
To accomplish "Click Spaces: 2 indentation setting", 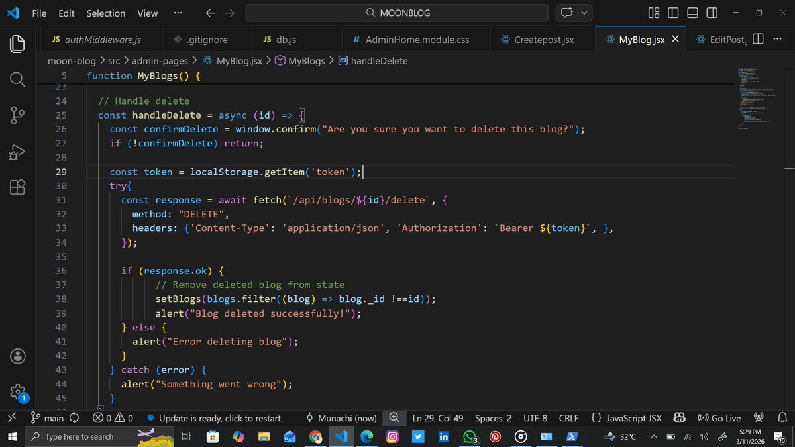I will 494,418.
